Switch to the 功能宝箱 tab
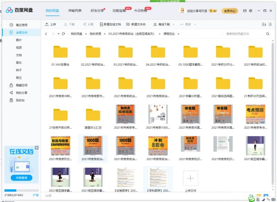277x202 pixels. [x=119, y=11]
